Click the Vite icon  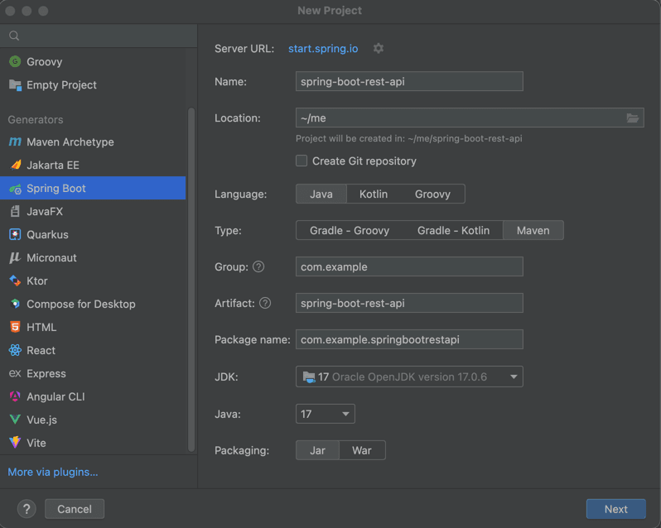point(15,443)
